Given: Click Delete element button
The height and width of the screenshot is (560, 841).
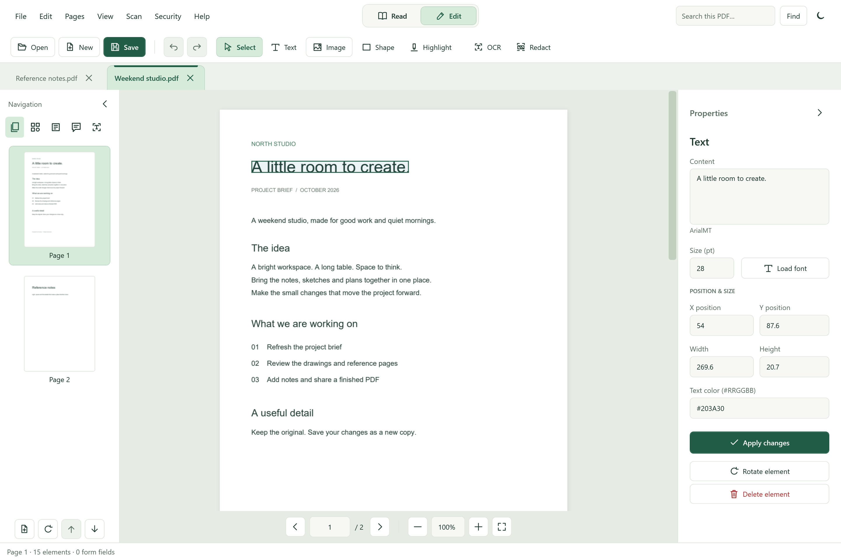Looking at the screenshot, I should click(x=759, y=494).
